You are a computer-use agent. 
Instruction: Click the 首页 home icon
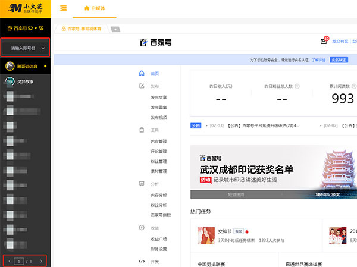pyautogui.click(x=142, y=73)
